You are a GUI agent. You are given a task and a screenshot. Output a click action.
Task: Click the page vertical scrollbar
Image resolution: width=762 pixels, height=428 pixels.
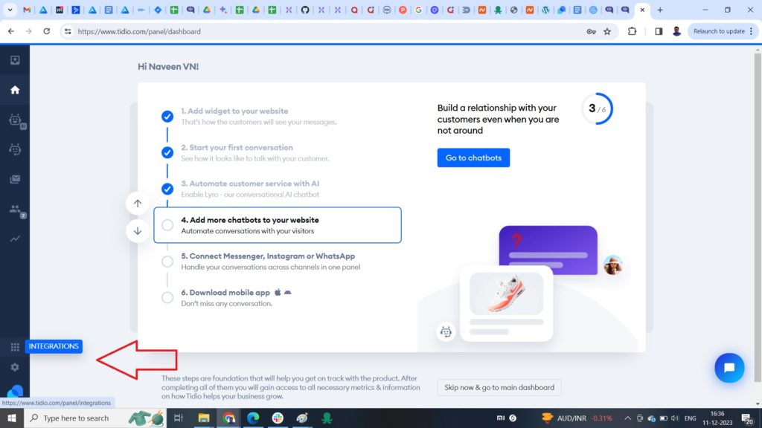(758, 216)
